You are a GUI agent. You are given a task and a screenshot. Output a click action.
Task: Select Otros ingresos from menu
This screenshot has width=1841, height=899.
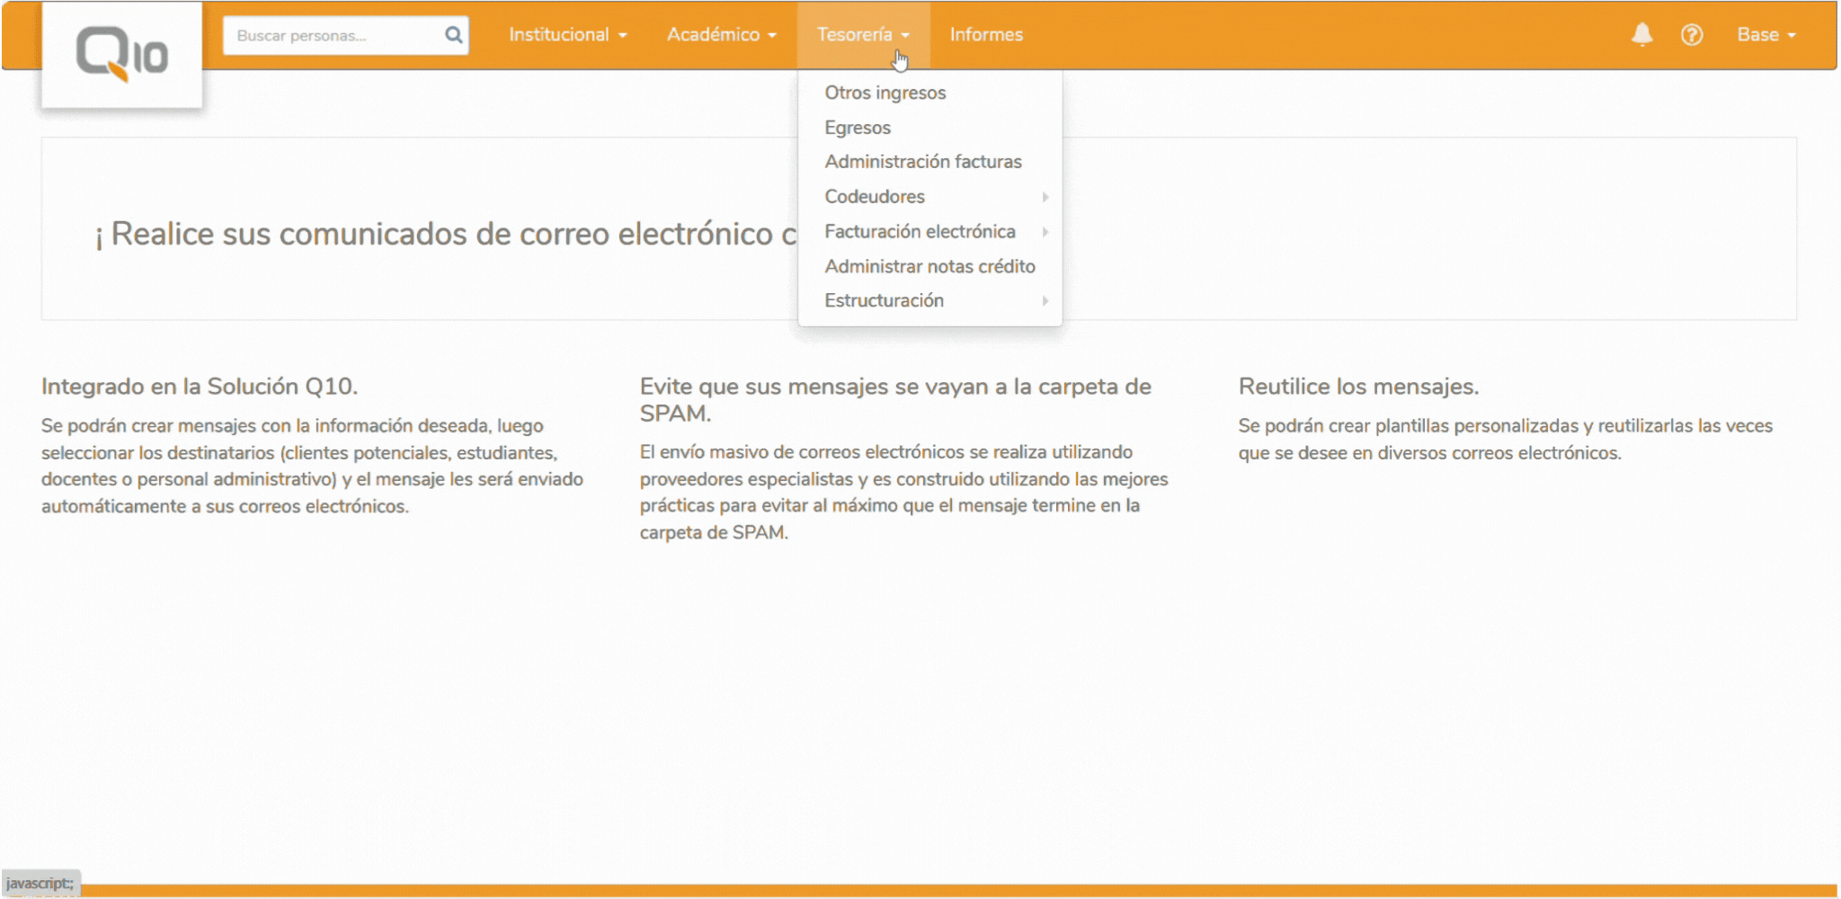tap(885, 93)
